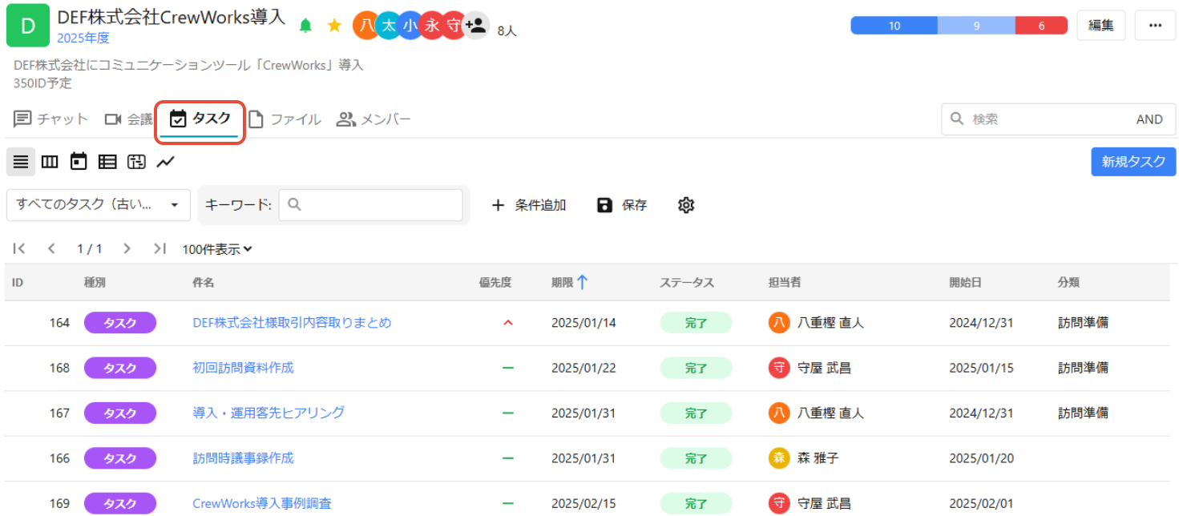
Task: Click the 保存 button
Action: point(622,205)
